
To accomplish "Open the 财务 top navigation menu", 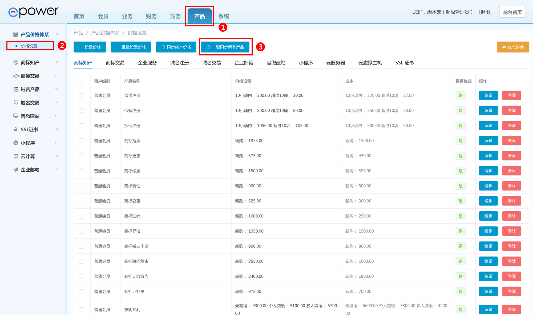I will [151, 16].
